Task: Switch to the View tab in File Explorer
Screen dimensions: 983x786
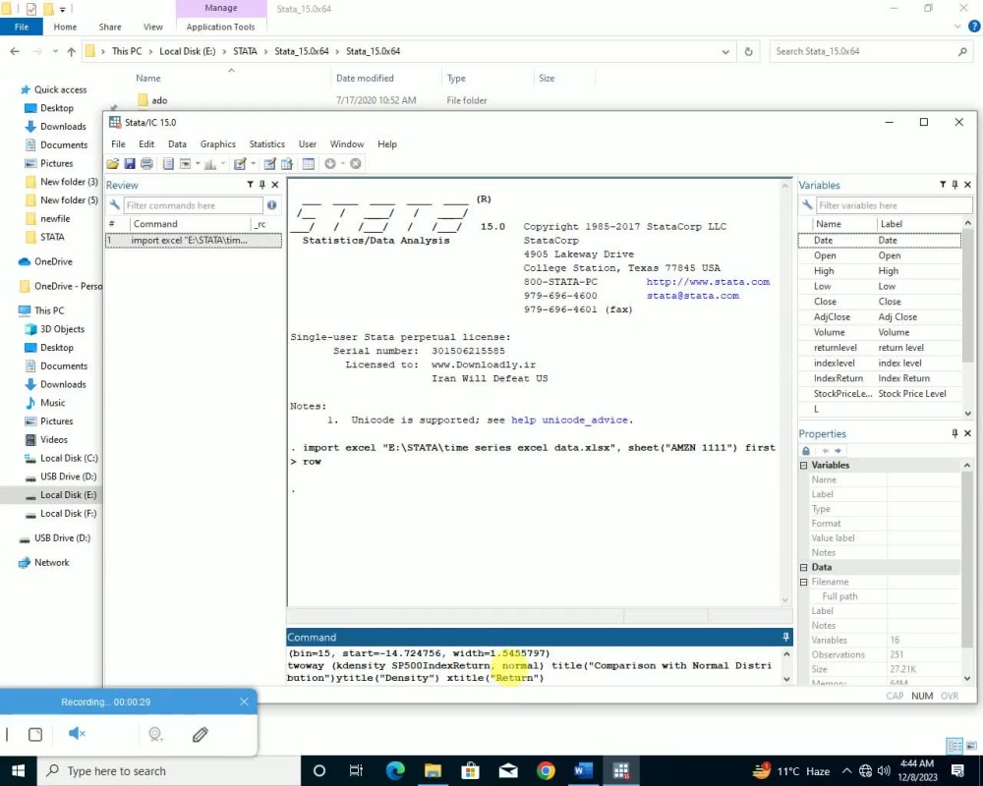Action: (152, 27)
